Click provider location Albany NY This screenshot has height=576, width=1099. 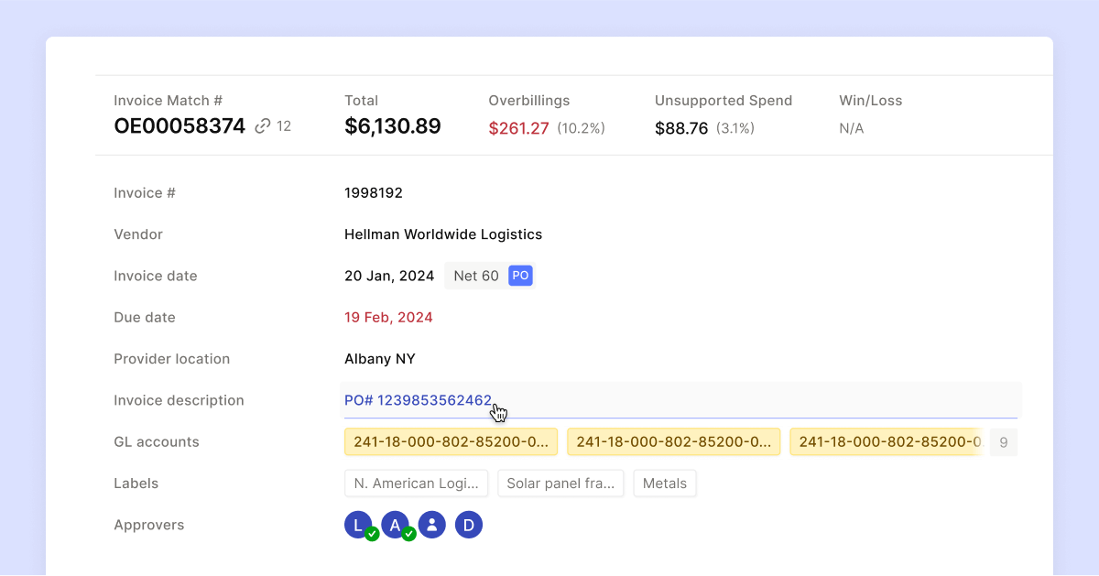click(380, 359)
